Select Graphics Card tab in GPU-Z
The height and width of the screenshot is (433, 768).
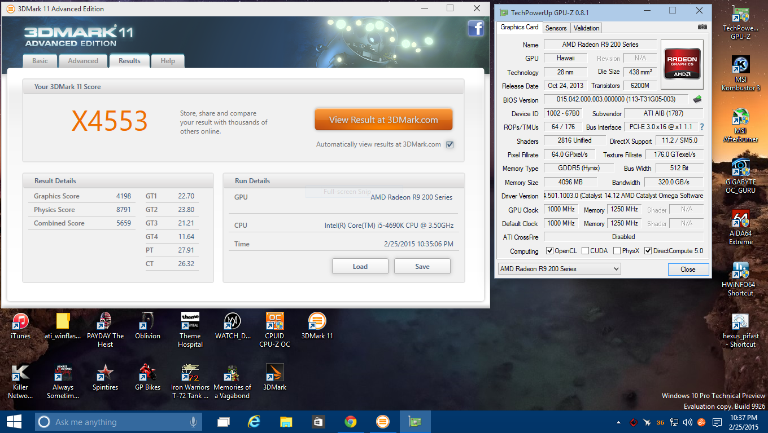click(x=520, y=27)
